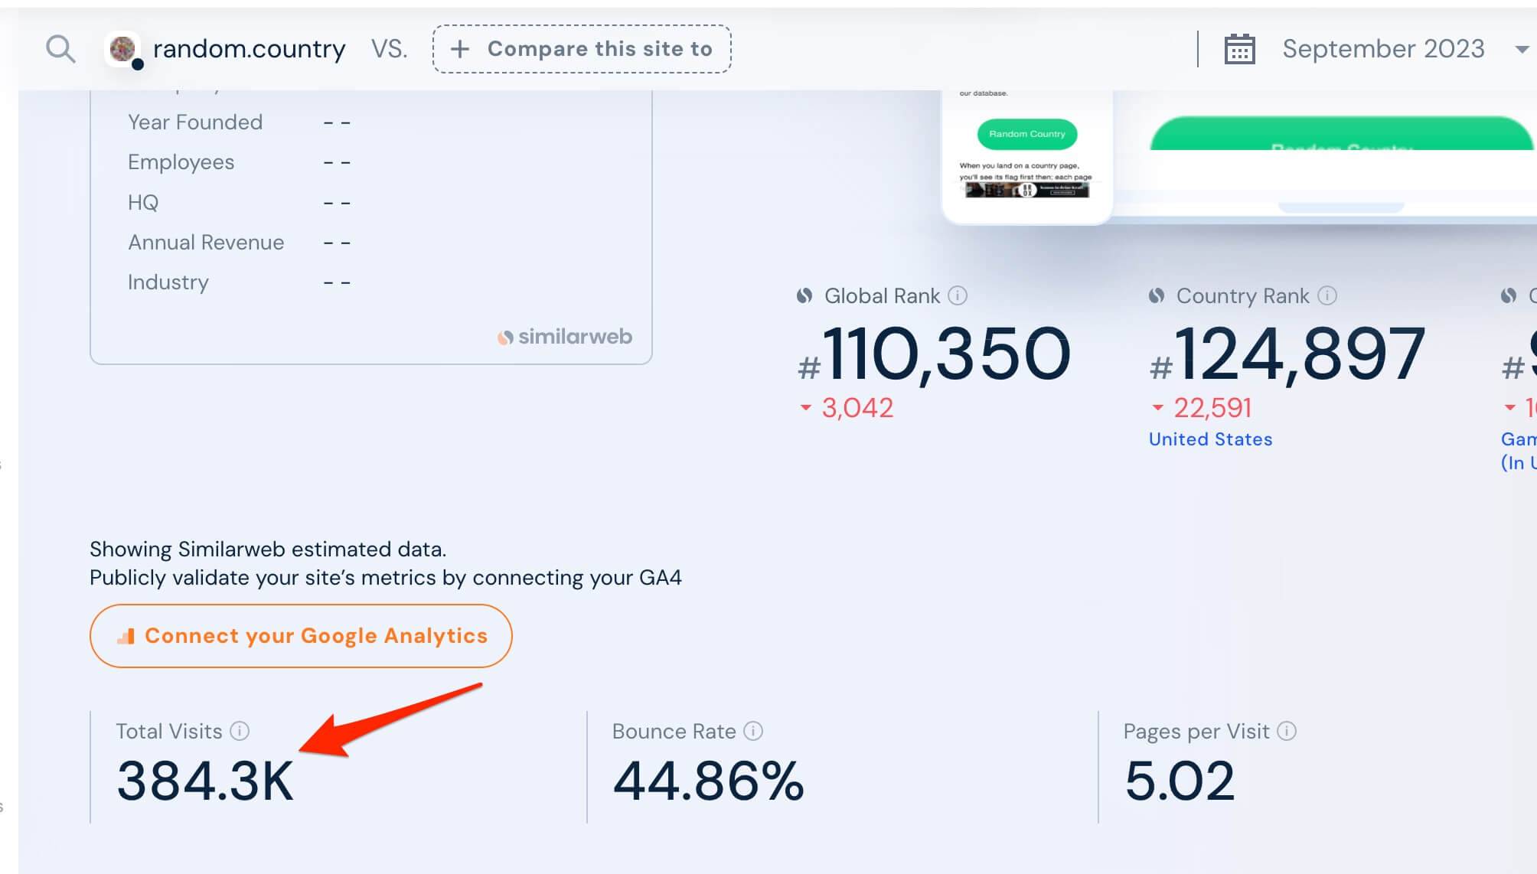Click the Industry row label
The height and width of the screenshot is (874, 1537).
click(168, 282)
